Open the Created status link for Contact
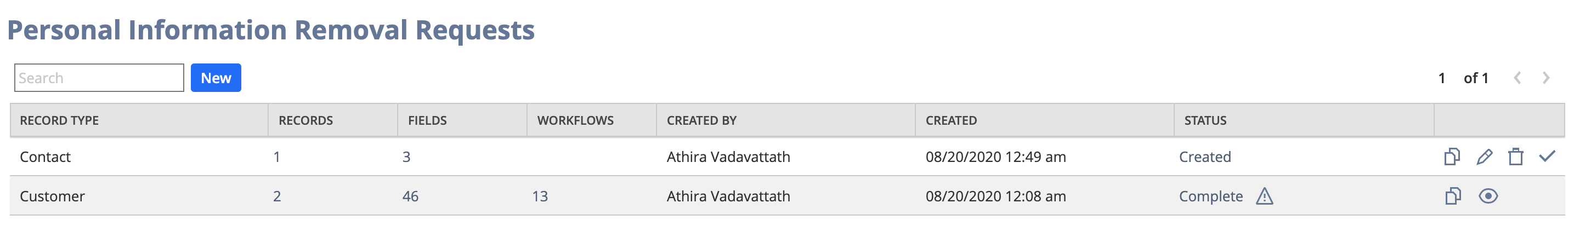This screenshot has width=1574, height=232. (x=1204, y=157)
